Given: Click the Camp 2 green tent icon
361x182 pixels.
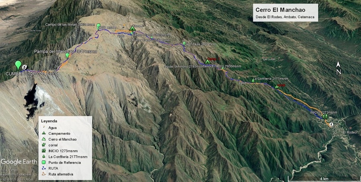Looking at the screenshot, I should (x=132, y=28).
